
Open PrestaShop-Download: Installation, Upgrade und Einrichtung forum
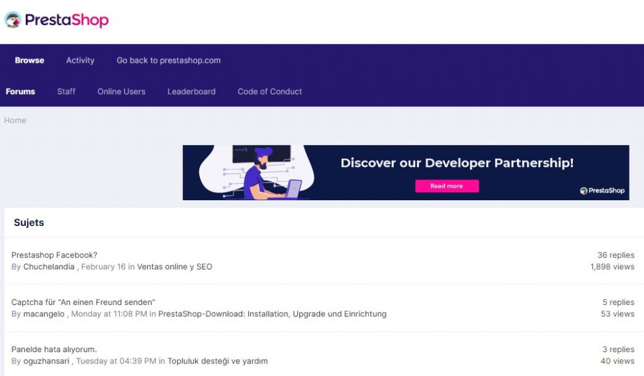pyautogui.click(x=272, y=314)
